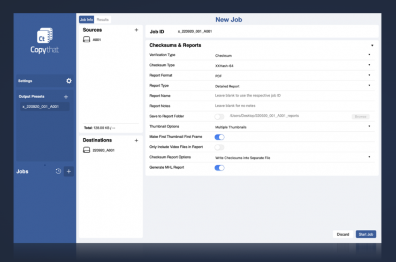Open the Verification Type dropdown

[292, 55]
